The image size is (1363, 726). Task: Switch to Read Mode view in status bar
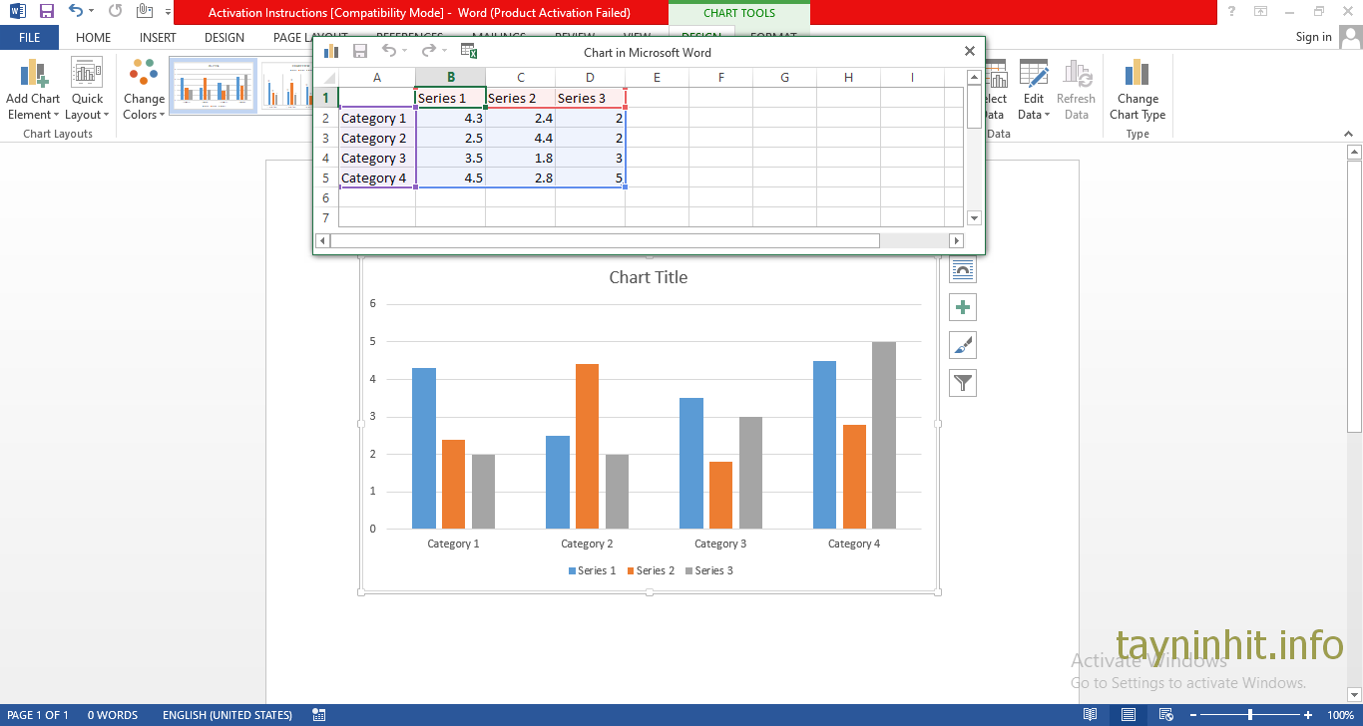tap(1091, 715)
